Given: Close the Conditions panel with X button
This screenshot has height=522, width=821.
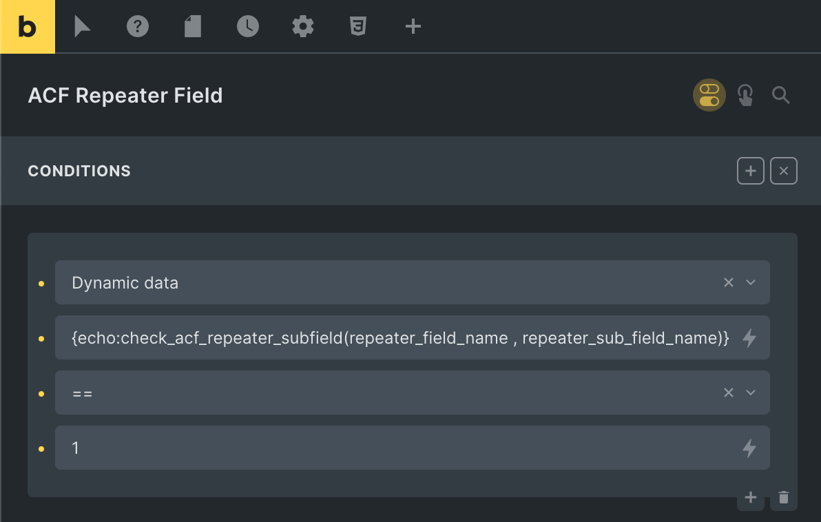Looking at the screenshot, I should 784,171.
